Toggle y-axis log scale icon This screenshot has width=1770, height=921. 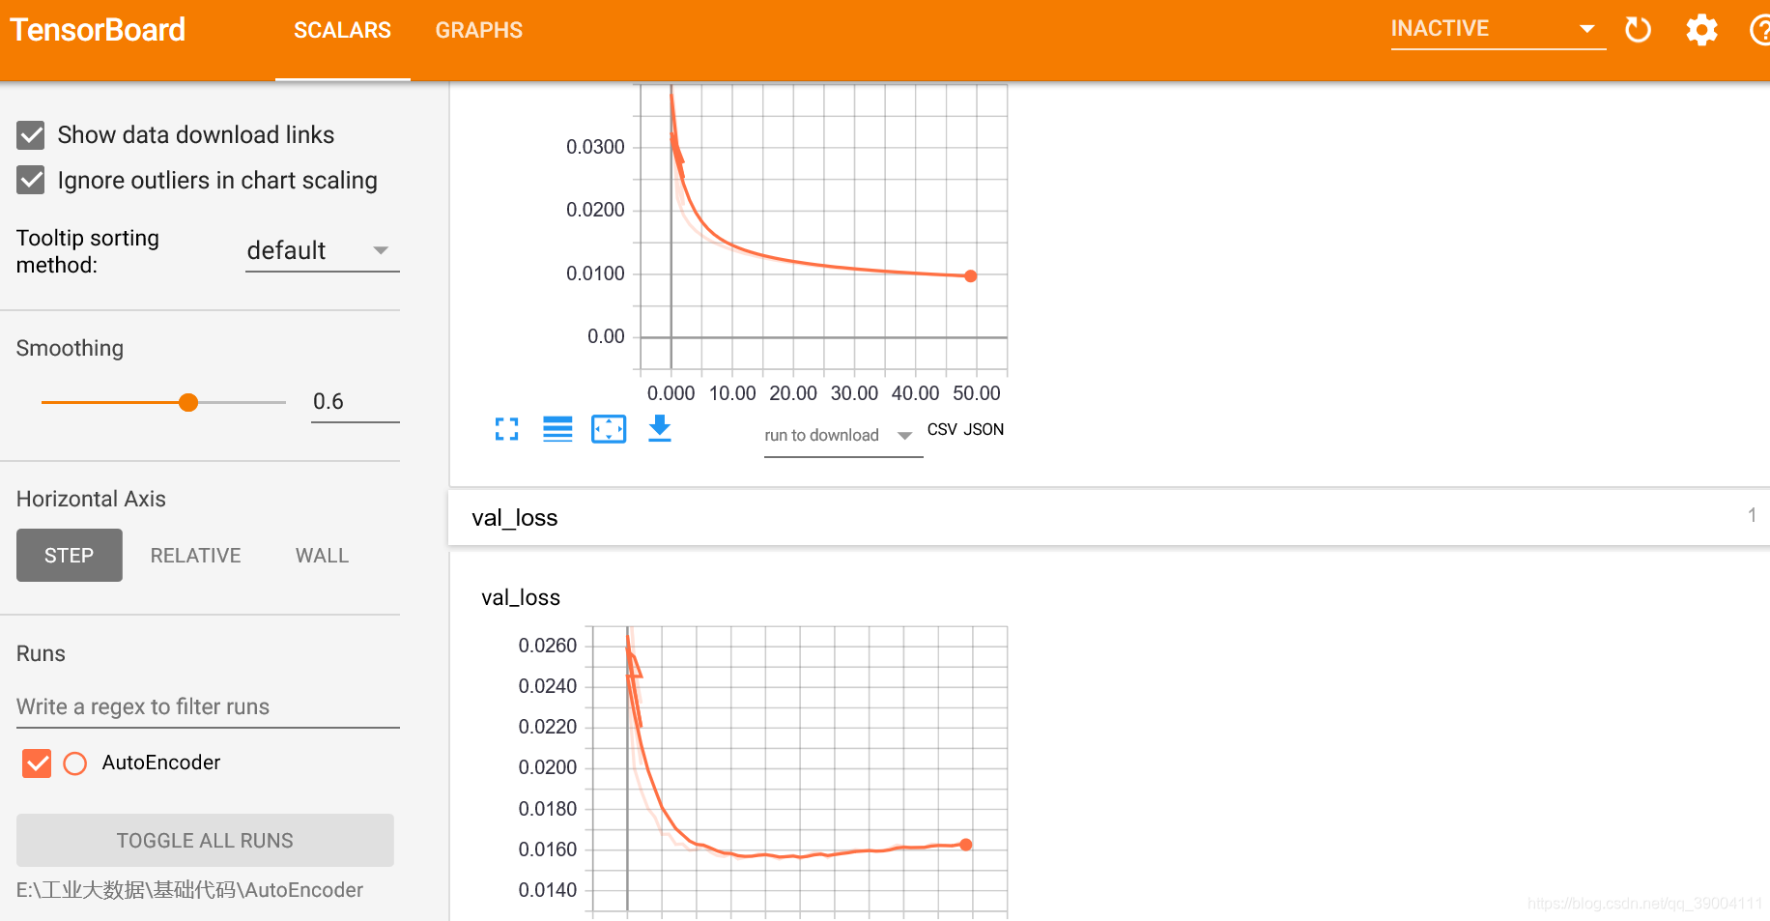(557, 429)
